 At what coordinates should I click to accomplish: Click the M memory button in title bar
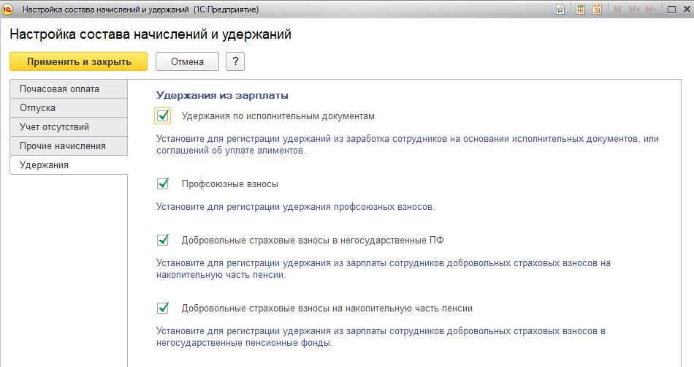point(618,10)
